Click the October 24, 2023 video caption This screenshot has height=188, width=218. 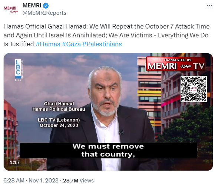tap(59, 125)
